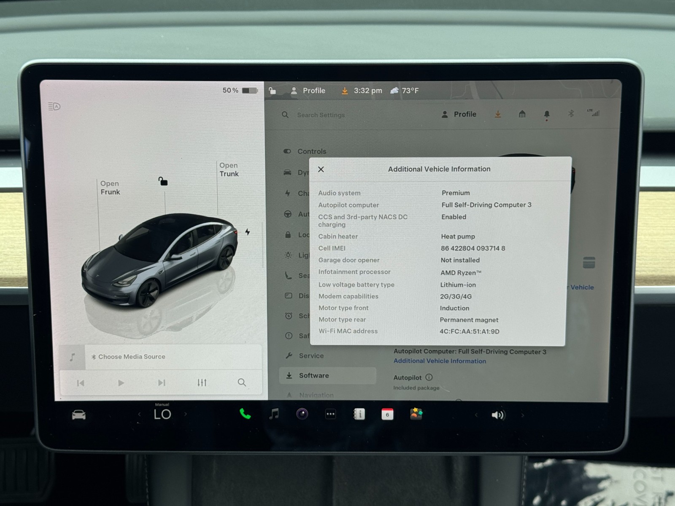This screenshot has width=675, height=506.
Task: Toggle the car lock above vehicle
Action: point(163,181)
